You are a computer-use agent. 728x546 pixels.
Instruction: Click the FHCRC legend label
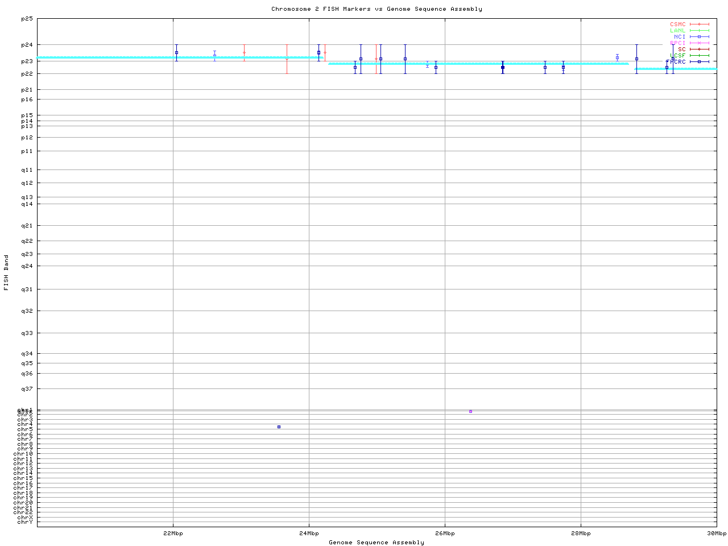click(x=677, y=61)
